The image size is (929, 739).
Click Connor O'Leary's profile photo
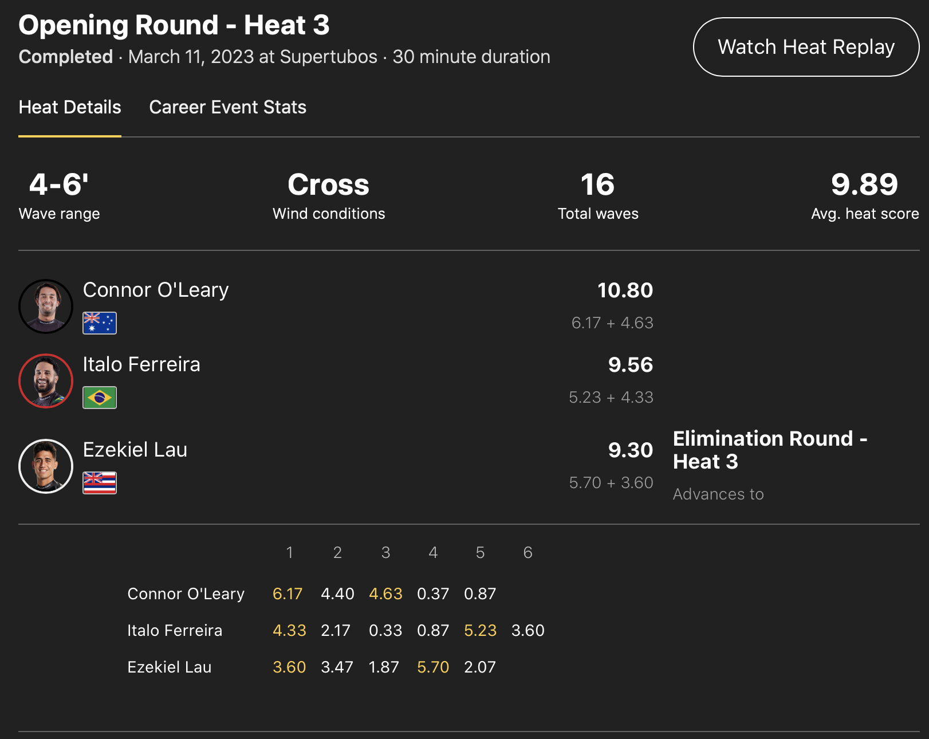[46, 306]
